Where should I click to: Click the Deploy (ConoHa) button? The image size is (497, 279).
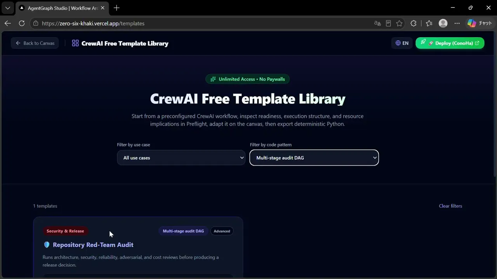point(450,43)
